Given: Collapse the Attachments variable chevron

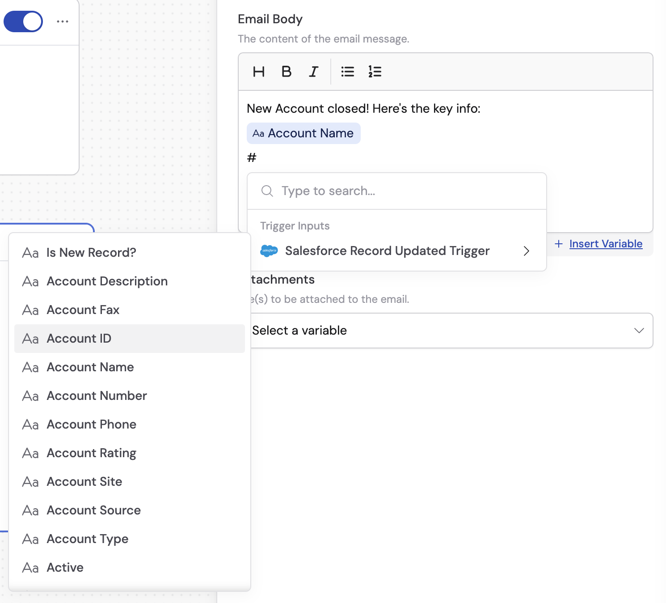Looking at the screenshot, I should 640,331.
